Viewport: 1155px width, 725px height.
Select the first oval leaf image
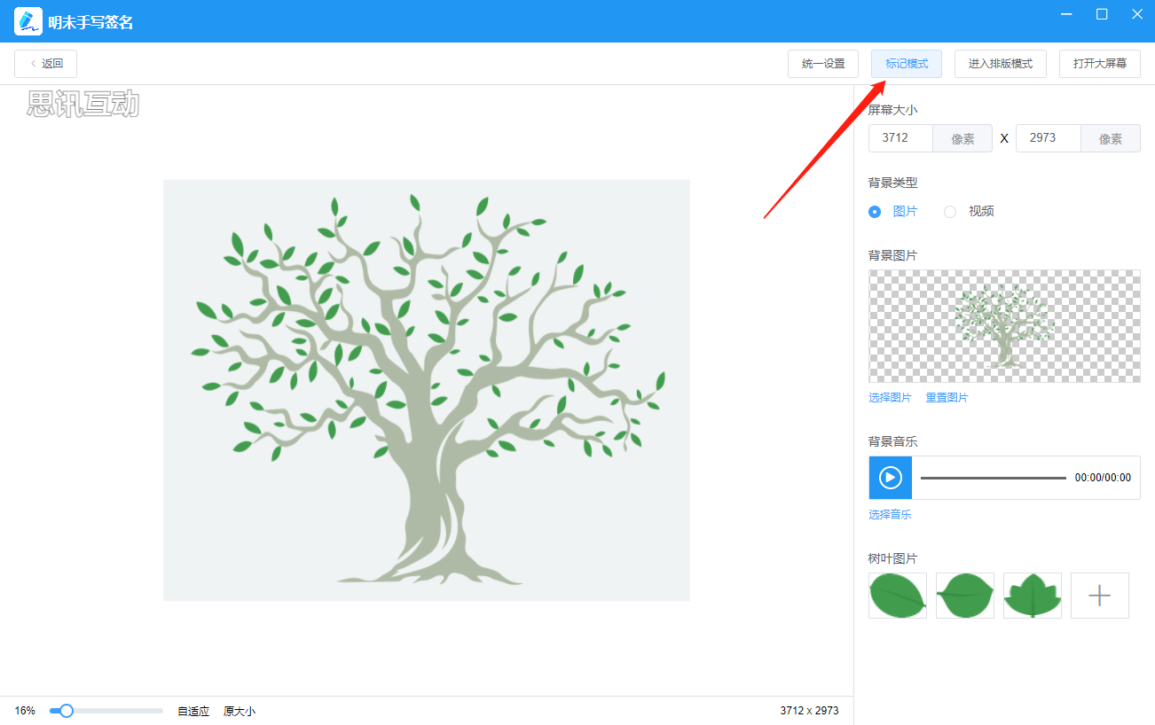tap(897, 596)
